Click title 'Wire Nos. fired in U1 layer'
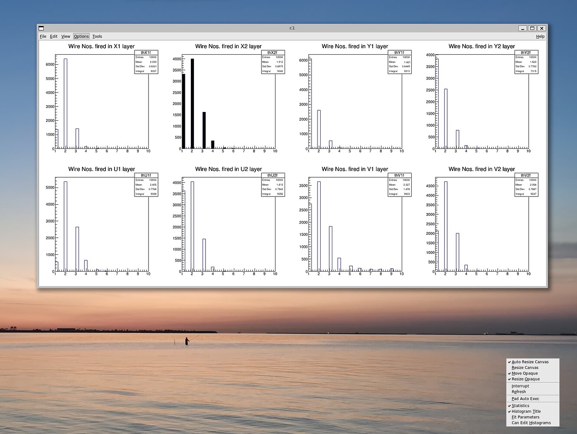The width and height of the screenshot is (577, 434). pyautogui.click(x=102, y=169)
